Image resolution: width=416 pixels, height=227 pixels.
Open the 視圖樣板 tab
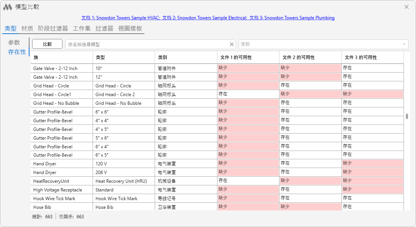click(x=130, y=28)
